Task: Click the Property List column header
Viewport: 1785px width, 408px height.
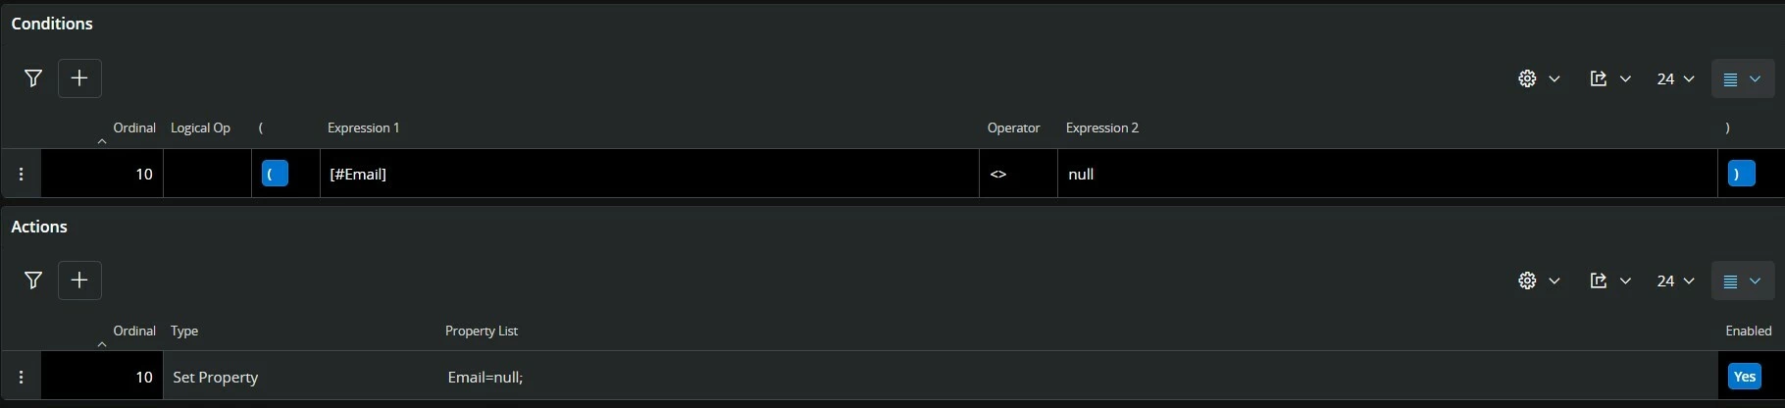Action: tap(481, 331)
